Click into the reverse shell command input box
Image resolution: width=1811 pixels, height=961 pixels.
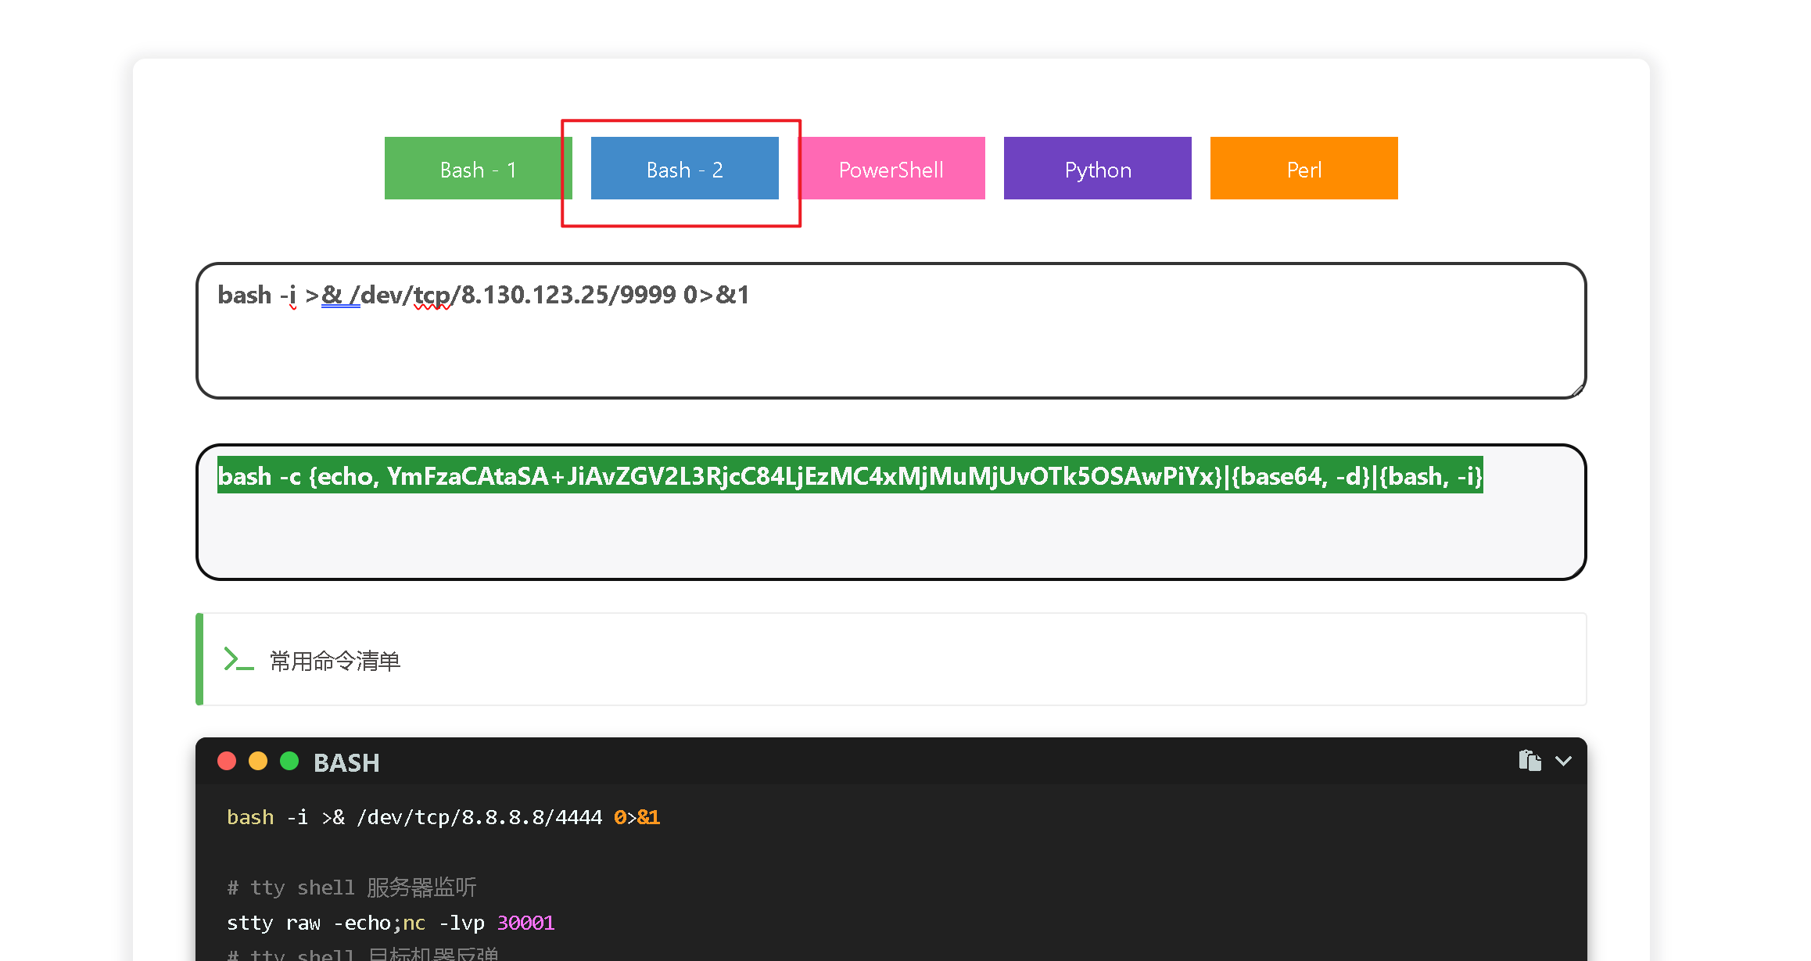click(x=890, y=344)
